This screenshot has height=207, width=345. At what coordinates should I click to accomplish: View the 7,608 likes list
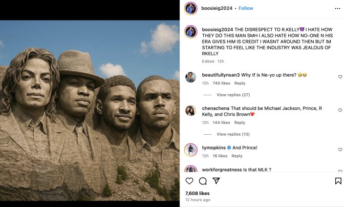pos(196,193)
